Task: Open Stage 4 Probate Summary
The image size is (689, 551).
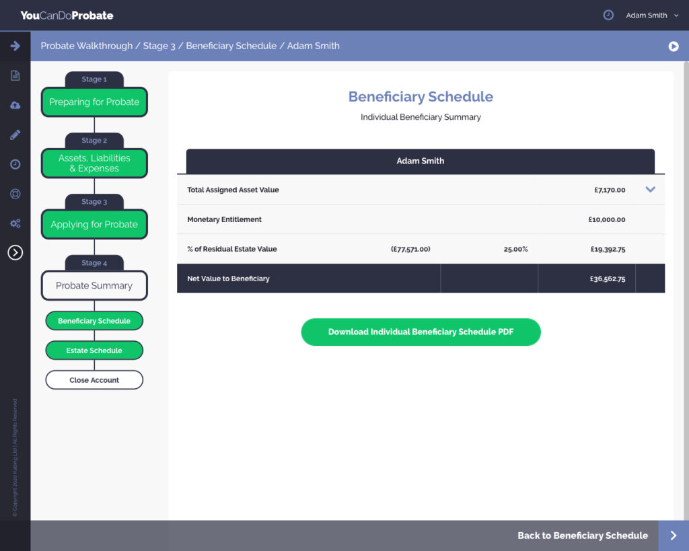Action: (94, 285)
